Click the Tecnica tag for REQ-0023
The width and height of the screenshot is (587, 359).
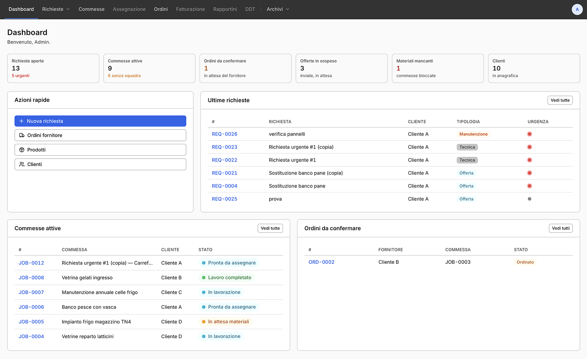467,147
